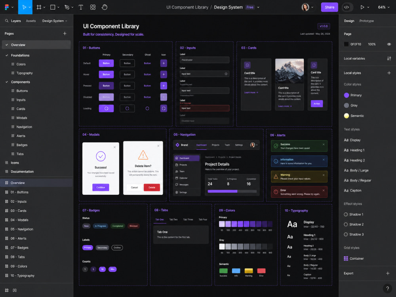Screen dimensions: 396x297
Task: Click the default purple plus icon button
Action: [164, 63]
